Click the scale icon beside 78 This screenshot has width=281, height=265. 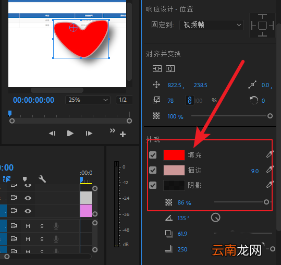click(156, 100)
